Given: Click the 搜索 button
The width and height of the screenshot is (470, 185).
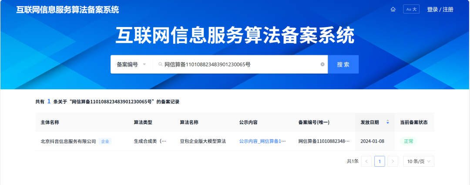Looking at the screenshot, I should click(x=343, y=64).
